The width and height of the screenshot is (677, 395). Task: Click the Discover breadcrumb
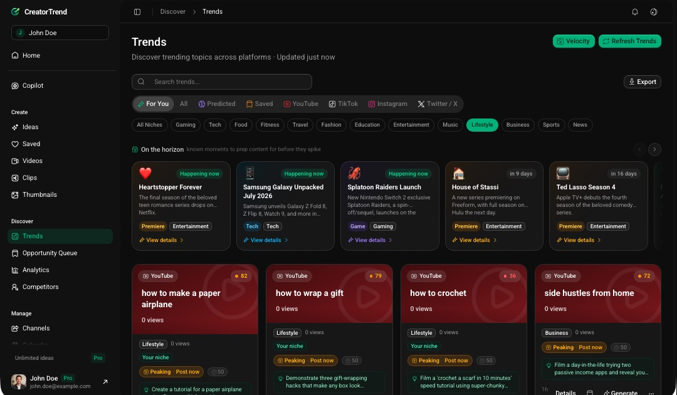point(173,12)
